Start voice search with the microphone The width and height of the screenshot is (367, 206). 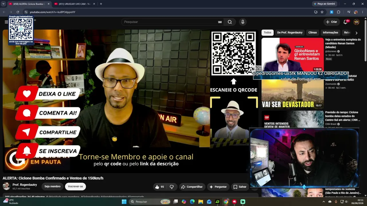[x=243, y=22]
